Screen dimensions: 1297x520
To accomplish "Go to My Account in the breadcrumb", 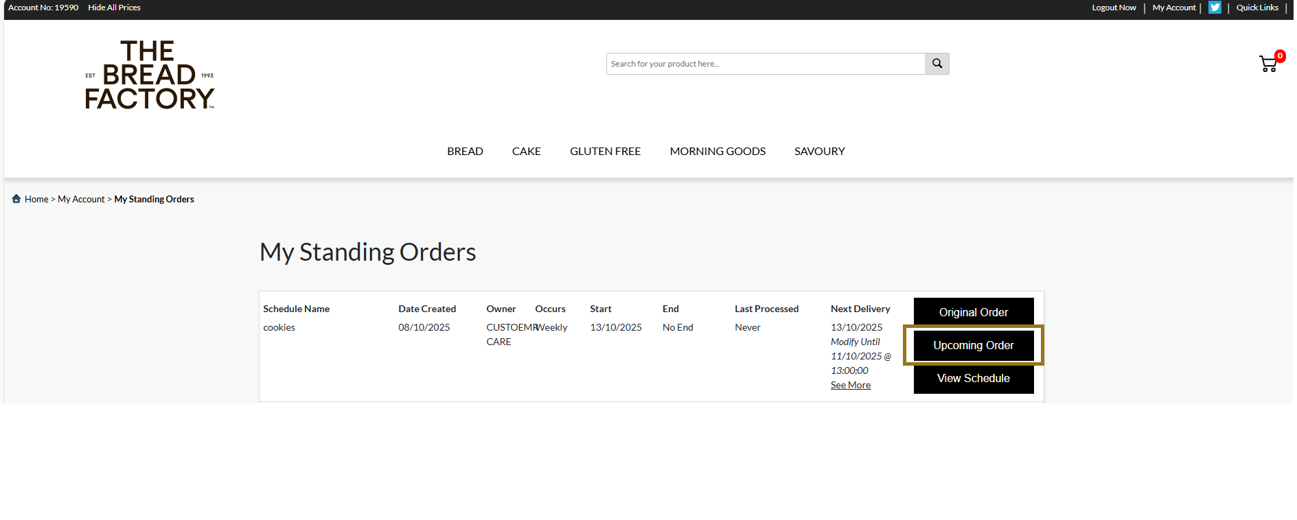I will 81,199.
